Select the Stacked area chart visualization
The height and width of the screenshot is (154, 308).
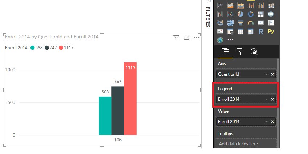241,5
